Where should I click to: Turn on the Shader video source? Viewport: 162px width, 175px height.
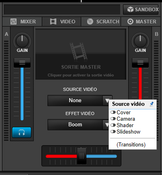(x=113, y=125)
